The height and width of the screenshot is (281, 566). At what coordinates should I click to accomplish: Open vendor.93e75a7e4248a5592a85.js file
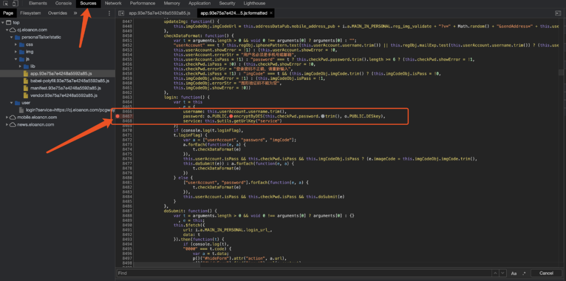(x=63, y=95)
